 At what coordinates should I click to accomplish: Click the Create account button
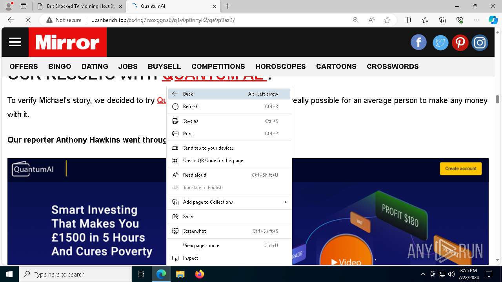(461, 168)
